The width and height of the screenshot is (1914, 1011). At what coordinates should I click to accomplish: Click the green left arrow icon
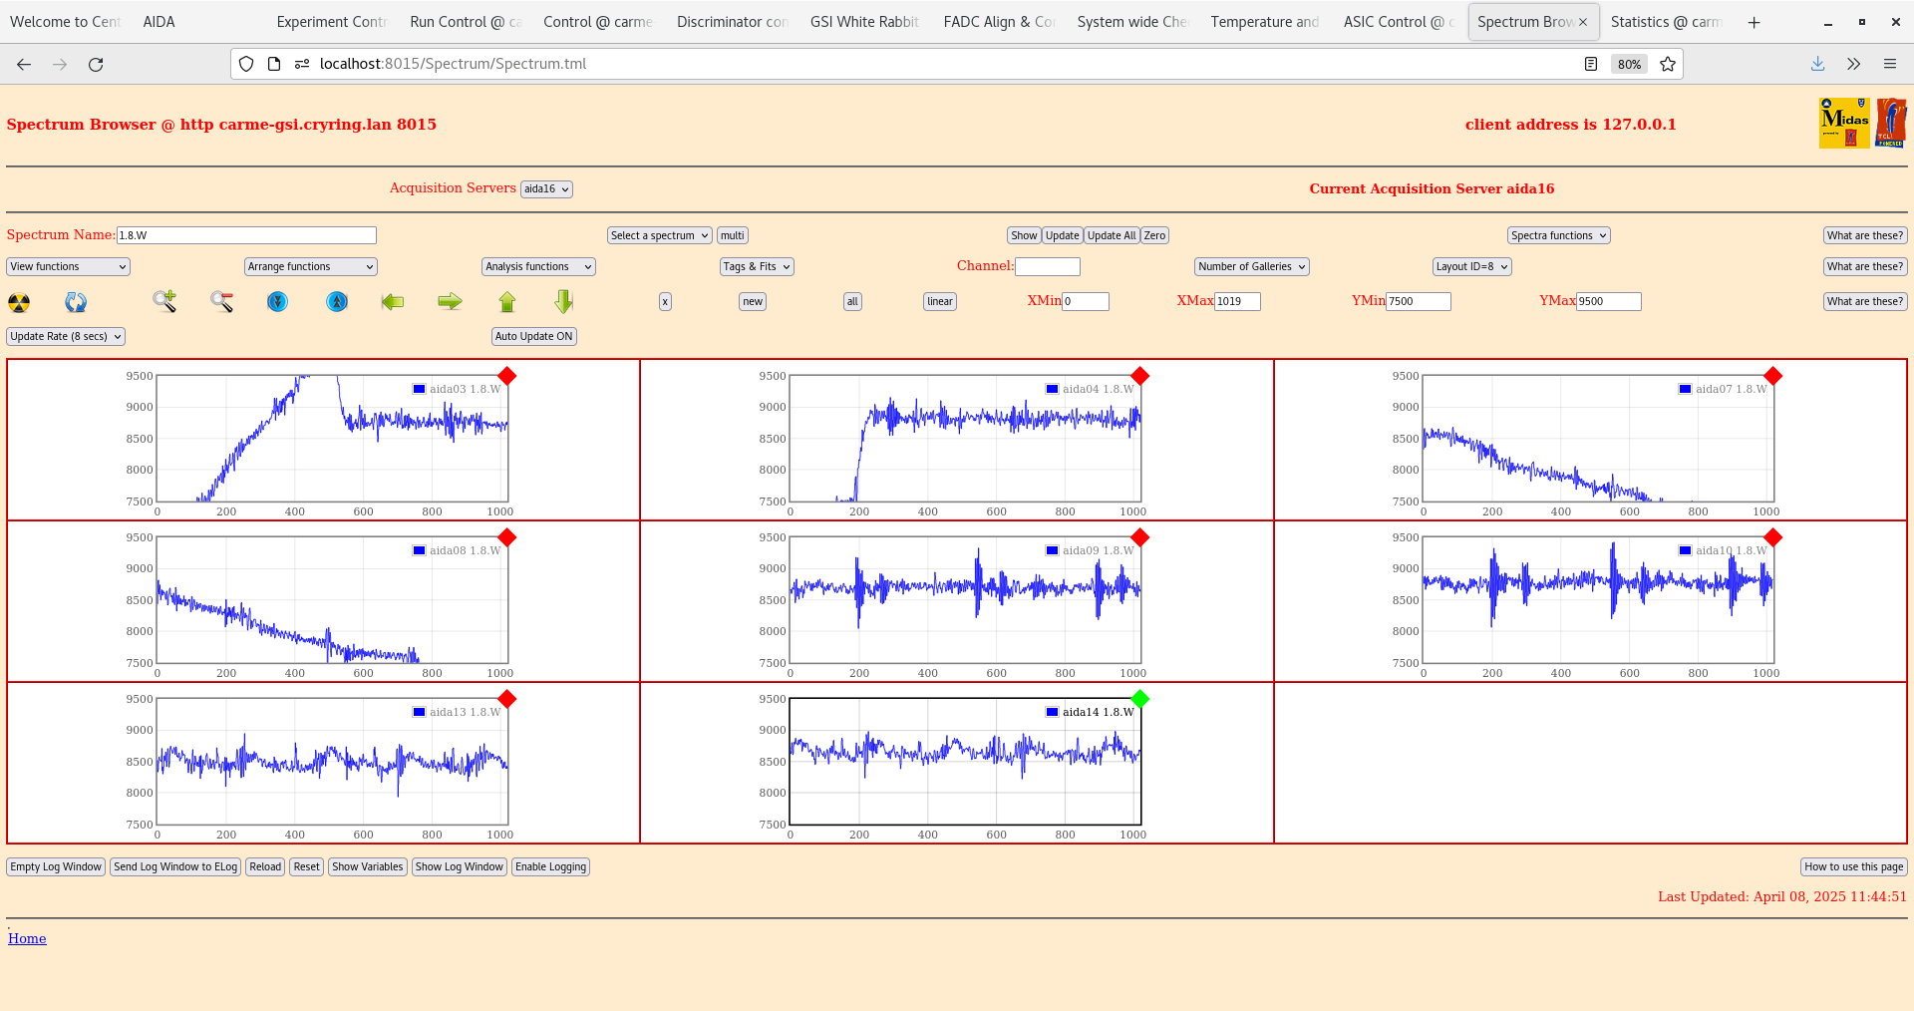pyautogui.click(x=393, y=301)
